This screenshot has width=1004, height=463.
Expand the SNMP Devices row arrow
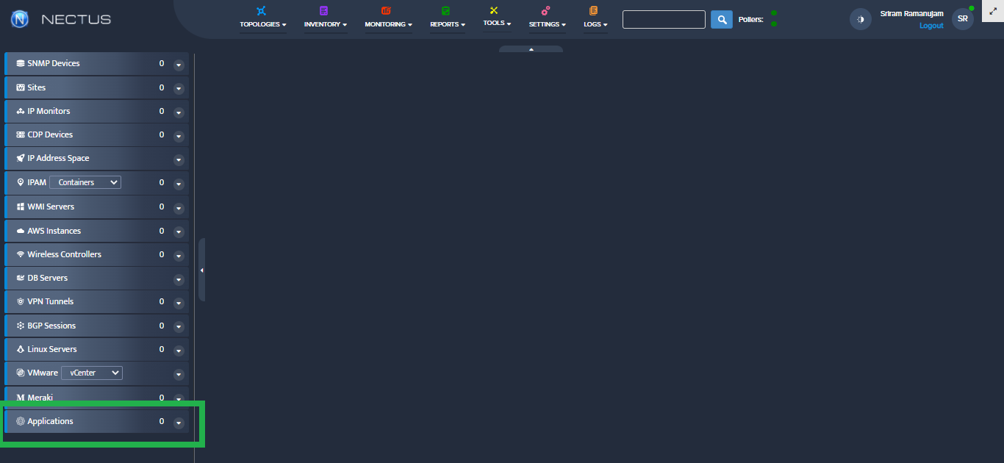click(x=179, y=65)
